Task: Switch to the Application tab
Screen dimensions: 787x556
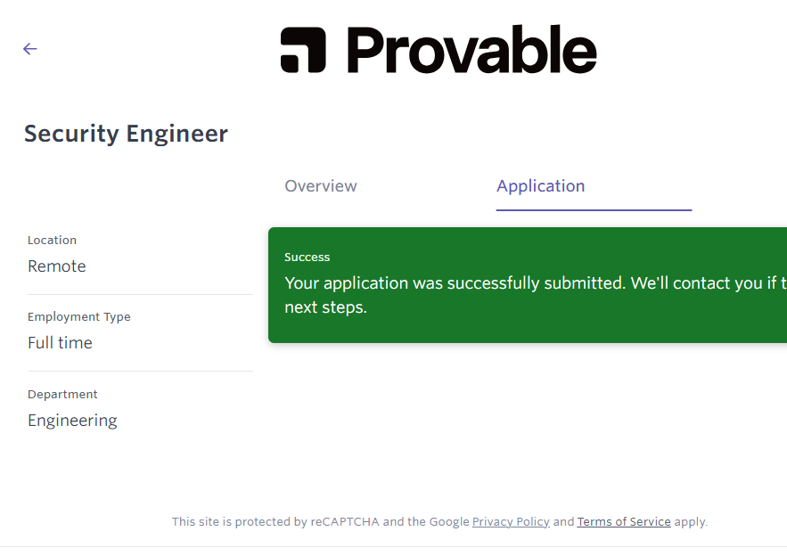Action: pos(541,186)
